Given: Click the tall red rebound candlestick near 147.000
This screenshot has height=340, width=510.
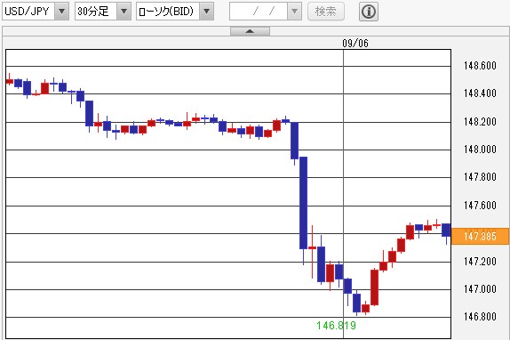Looking at the screenshot, I should tap(374, 287).
